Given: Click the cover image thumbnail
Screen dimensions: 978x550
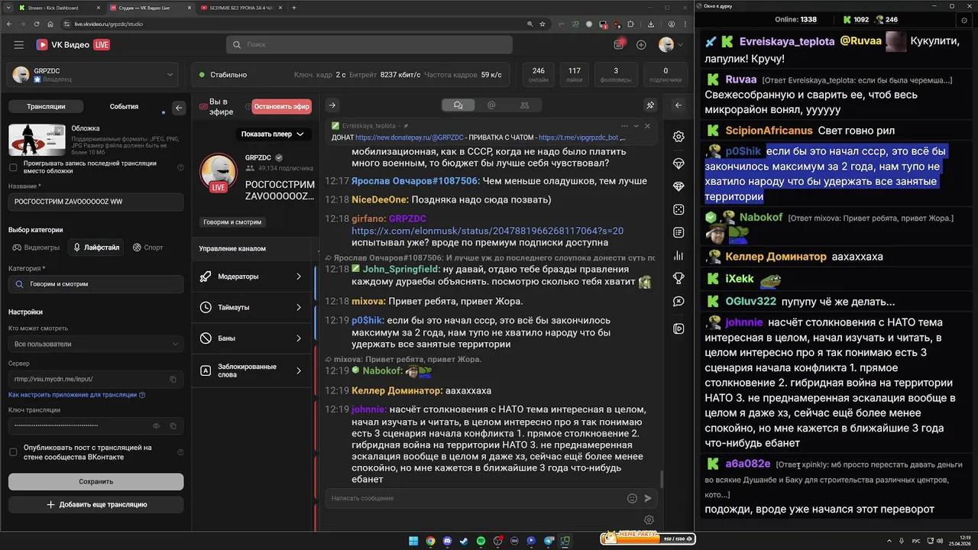Looking at the screenshot, I should coord(37,140).
